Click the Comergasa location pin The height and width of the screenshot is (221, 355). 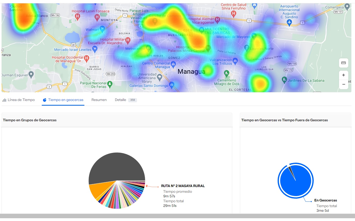coord(348,7)
